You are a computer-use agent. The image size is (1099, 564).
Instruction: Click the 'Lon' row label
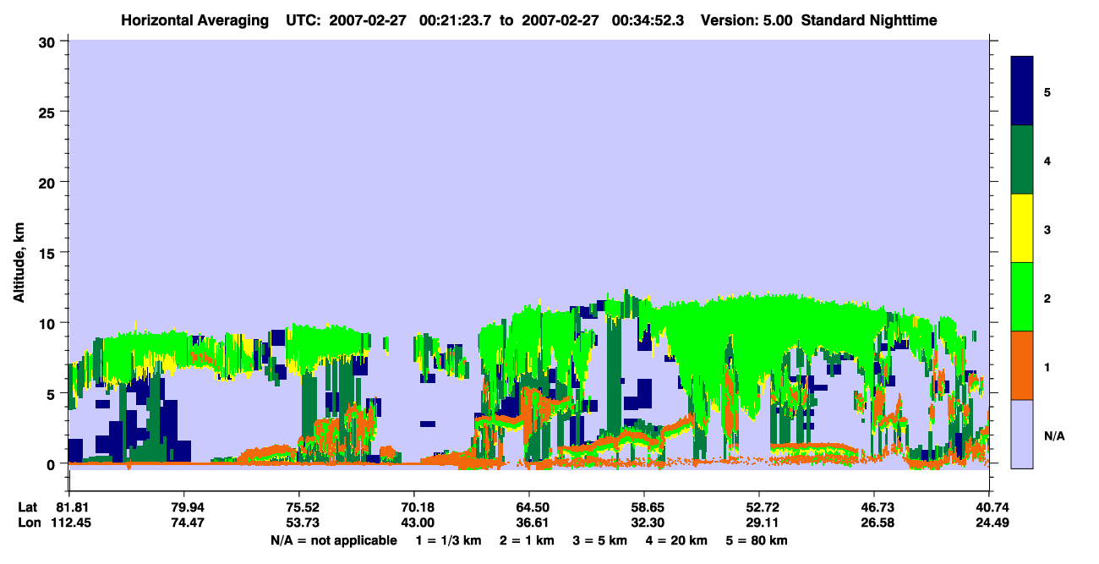point(29,523)
